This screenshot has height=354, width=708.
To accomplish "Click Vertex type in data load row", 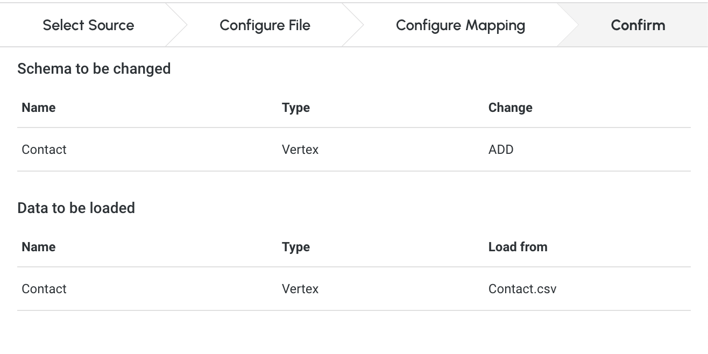I will (300, 289).
